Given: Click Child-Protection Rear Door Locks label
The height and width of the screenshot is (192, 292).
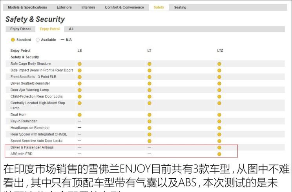Looking at the screenshot, I should coord(36,96).
